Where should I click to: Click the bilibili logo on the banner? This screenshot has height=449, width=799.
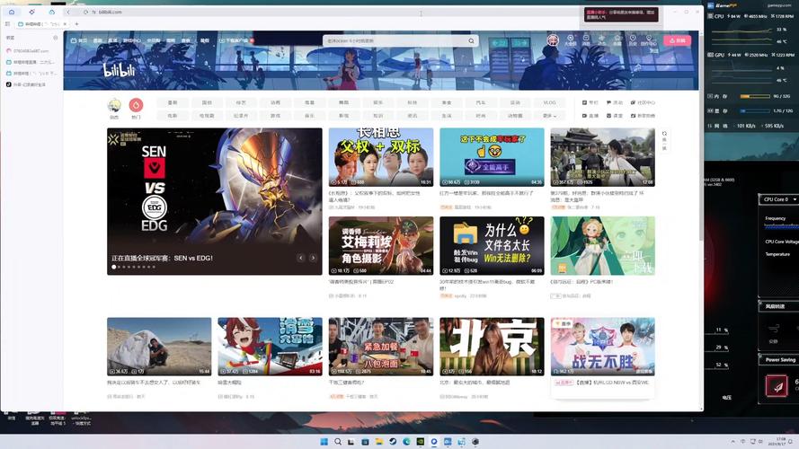[119, 70]
